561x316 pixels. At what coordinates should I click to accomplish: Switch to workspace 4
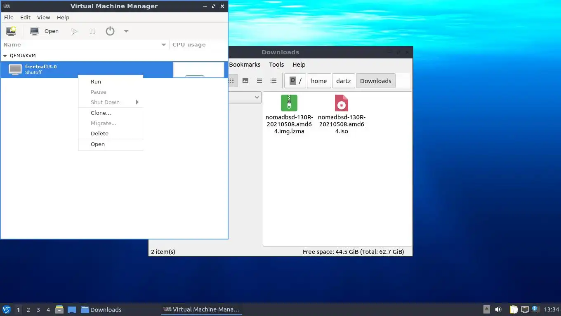[48, 309]
